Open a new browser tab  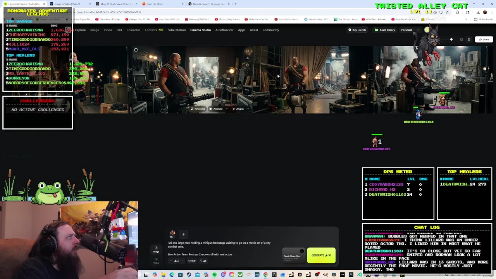tap(235, 4)
